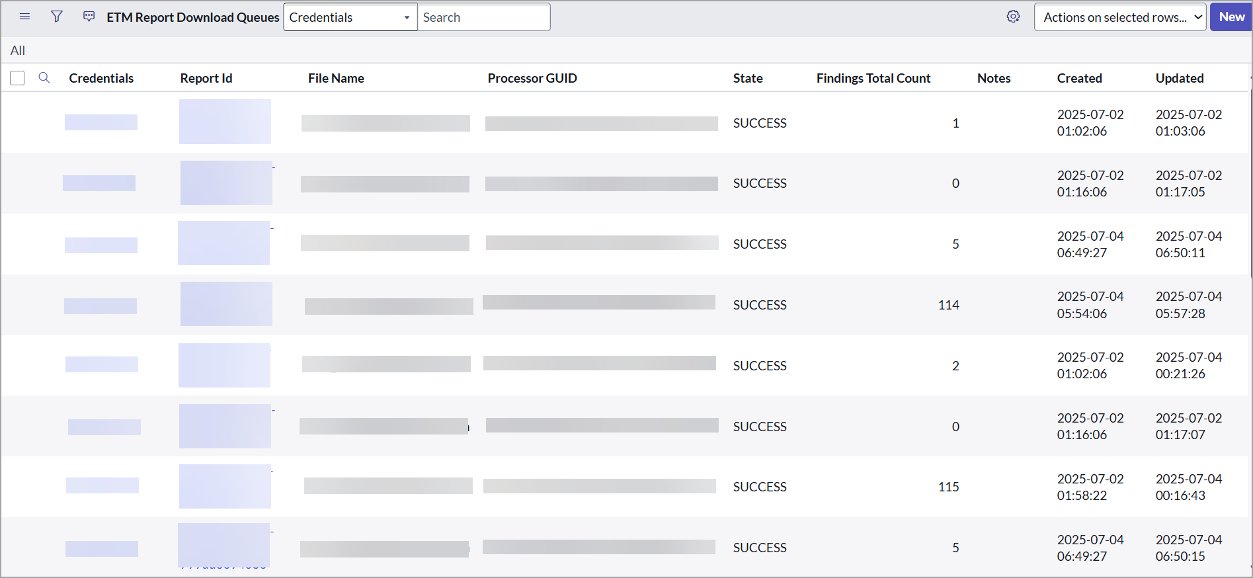Click Updated date 2025-07-02 01:17:05
This screenshot has width=1253, height=578.
click(1189, 183)
